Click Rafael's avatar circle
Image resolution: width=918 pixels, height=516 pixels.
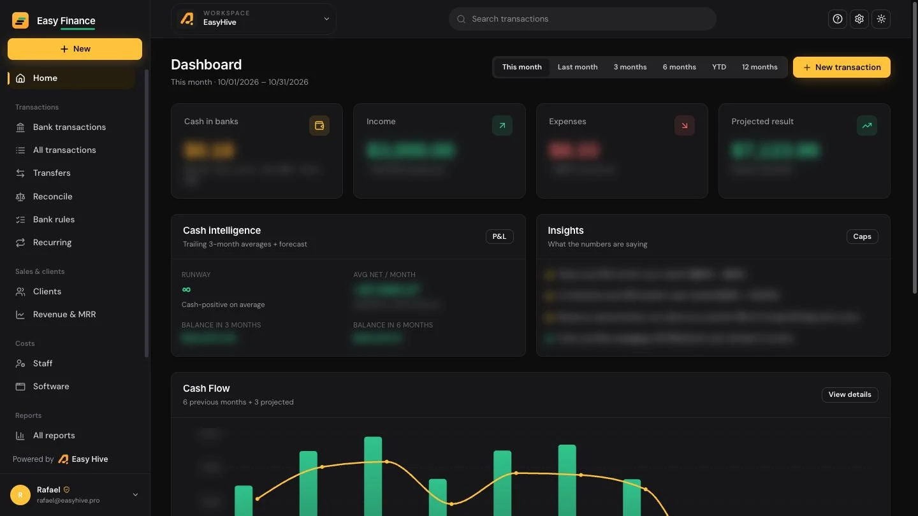(20, 494)
